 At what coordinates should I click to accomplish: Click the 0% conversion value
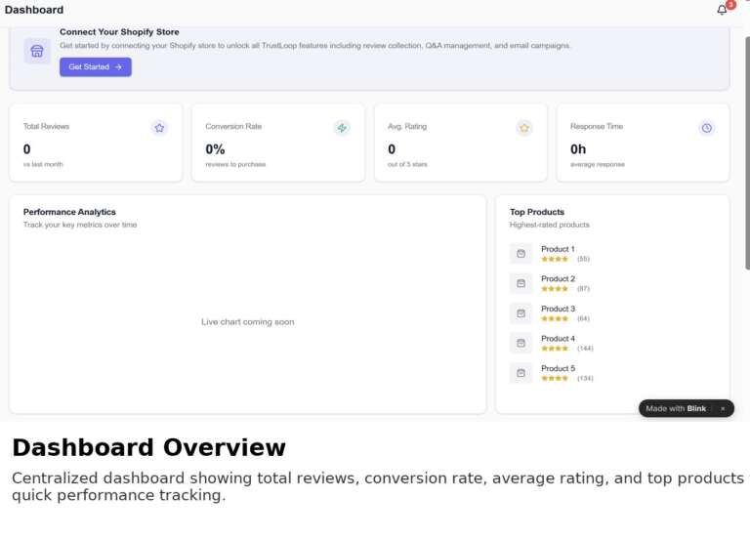[x=215, y=149]
